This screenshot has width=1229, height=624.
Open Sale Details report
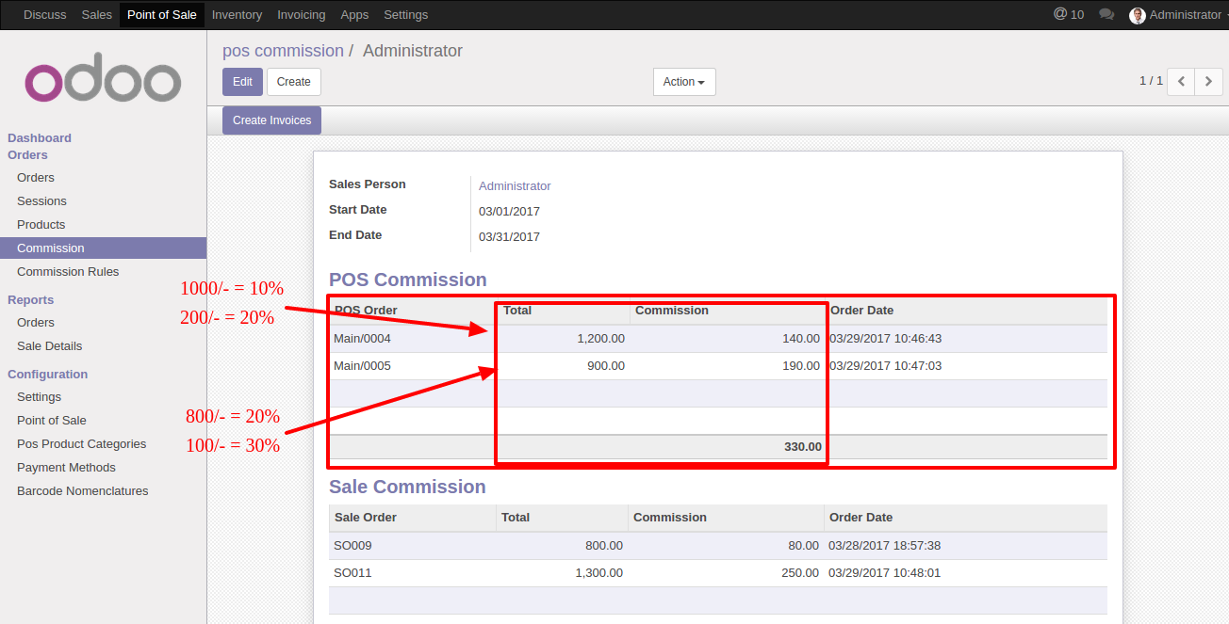[49, 346]
